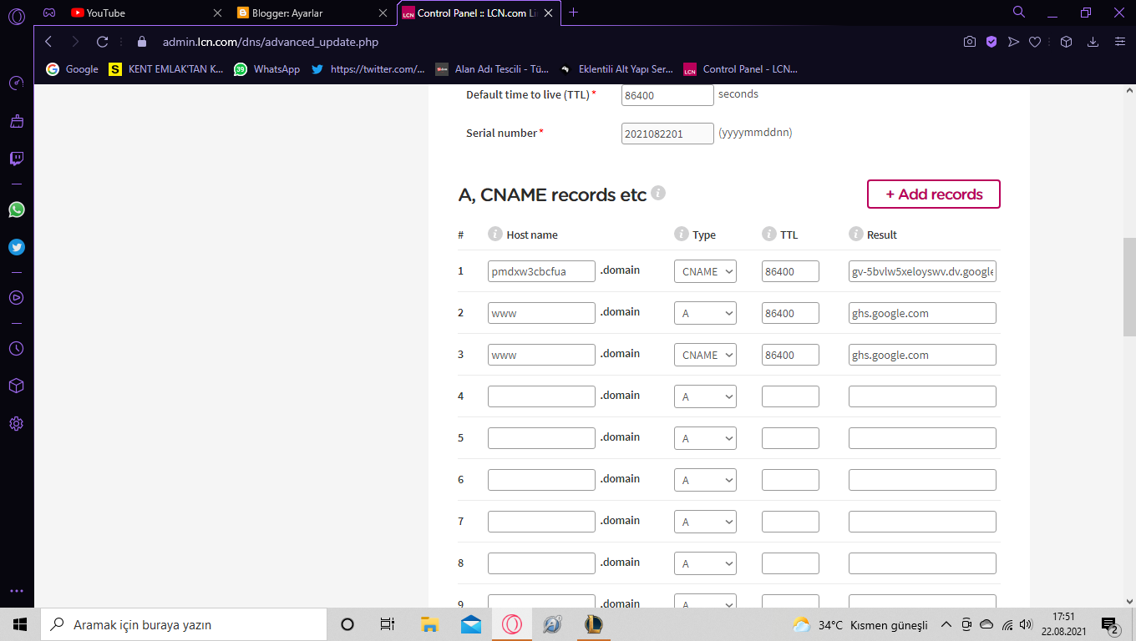Open File Explorer from taskbar
The height and width of the screenshot is (641, 1136).
[x=429, y=624]
